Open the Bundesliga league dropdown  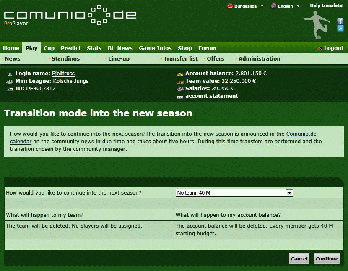point(262,6)
